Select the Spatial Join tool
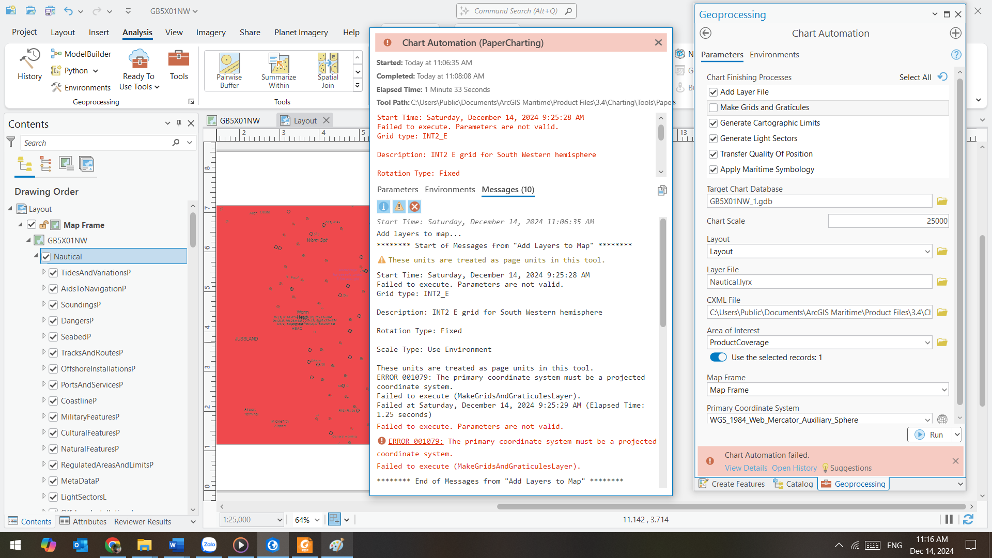The image size is (992, 558). (328, 70)
